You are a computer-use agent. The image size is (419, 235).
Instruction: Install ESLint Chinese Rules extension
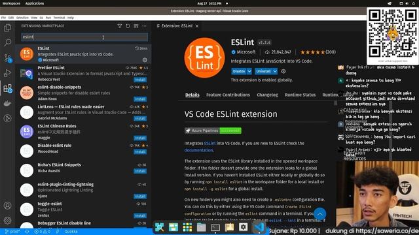140,138
